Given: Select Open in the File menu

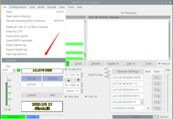Looking at the screenshot, I should point(34,12).
